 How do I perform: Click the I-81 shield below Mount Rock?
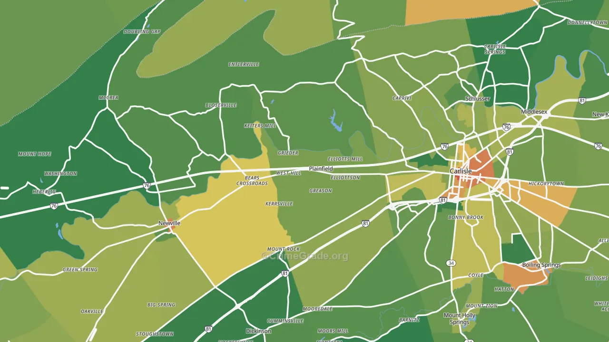click(285, 274)
